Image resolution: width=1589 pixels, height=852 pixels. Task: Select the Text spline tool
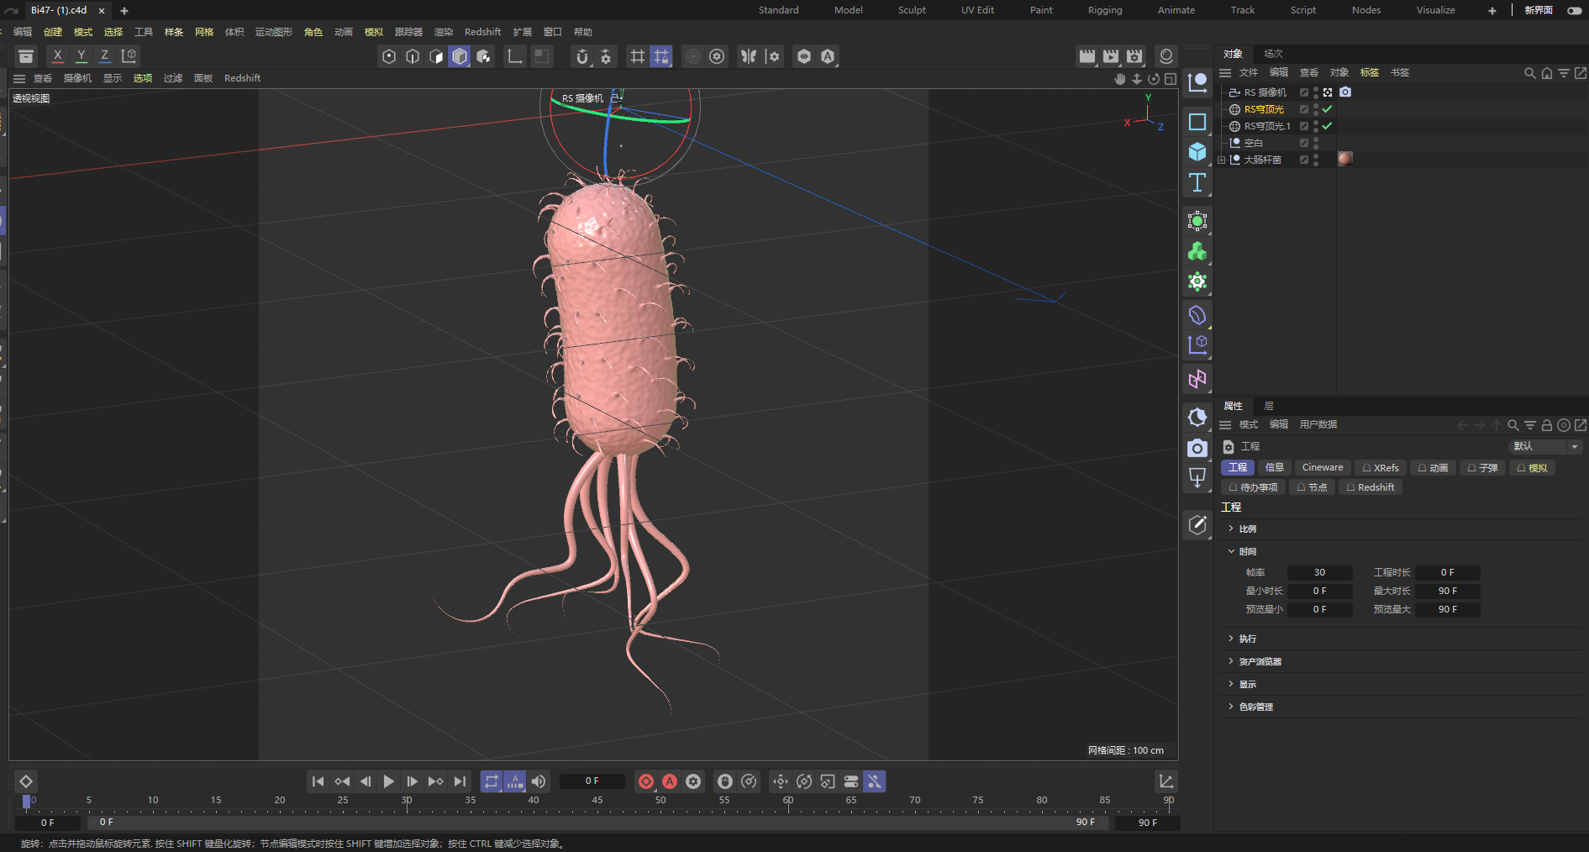pyautogui.click(x=1197, y=182)
